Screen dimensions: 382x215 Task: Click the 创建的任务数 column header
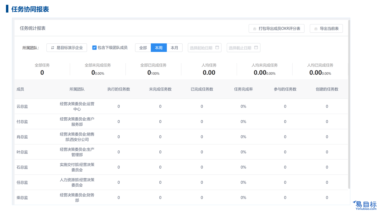pyautogui.click(x=327, y=89)
